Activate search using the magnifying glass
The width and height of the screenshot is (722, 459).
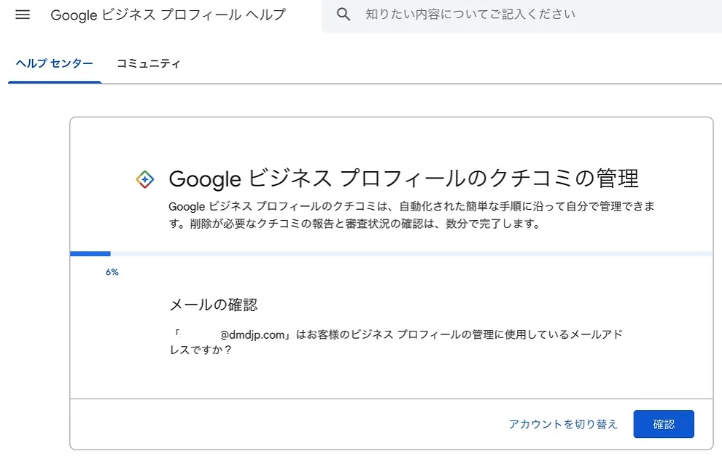(343, 15)
